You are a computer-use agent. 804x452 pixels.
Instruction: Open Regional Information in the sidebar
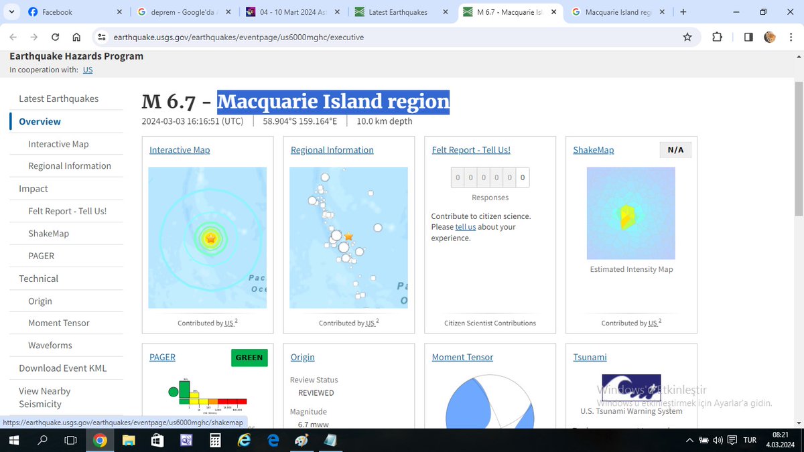(70, 165)
